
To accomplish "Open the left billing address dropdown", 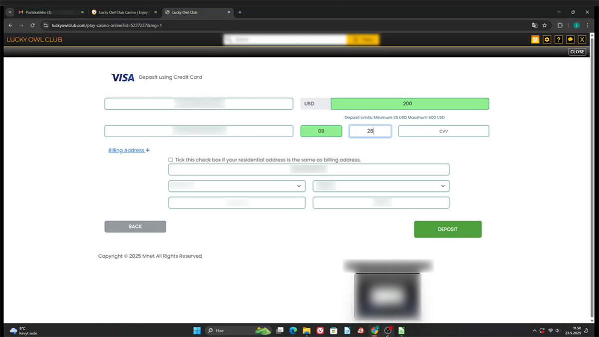I will tap(237, 186).
